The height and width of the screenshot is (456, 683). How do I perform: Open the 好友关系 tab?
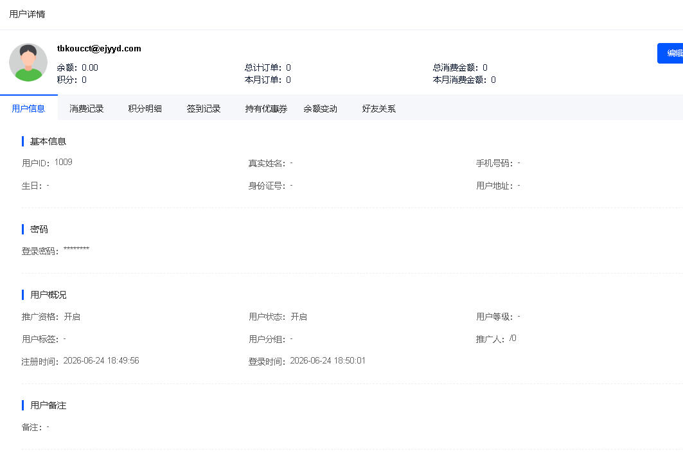coord(379,109)
